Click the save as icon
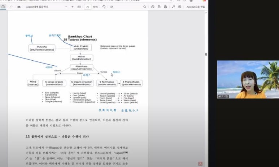The image size is (279, 167). coord(166,7)
